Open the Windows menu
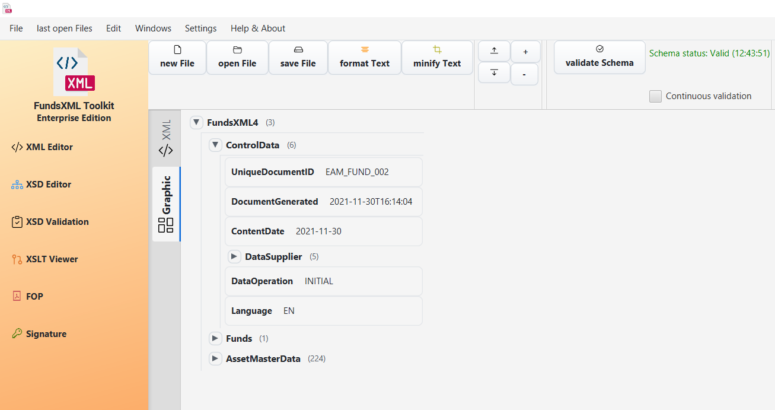 click(153, 28)
